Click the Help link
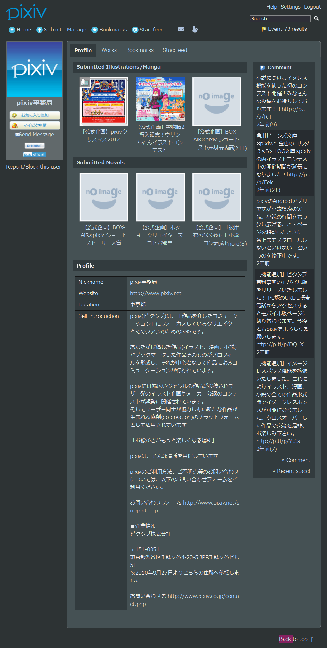 pyautogui.click(x=272, y=7)
